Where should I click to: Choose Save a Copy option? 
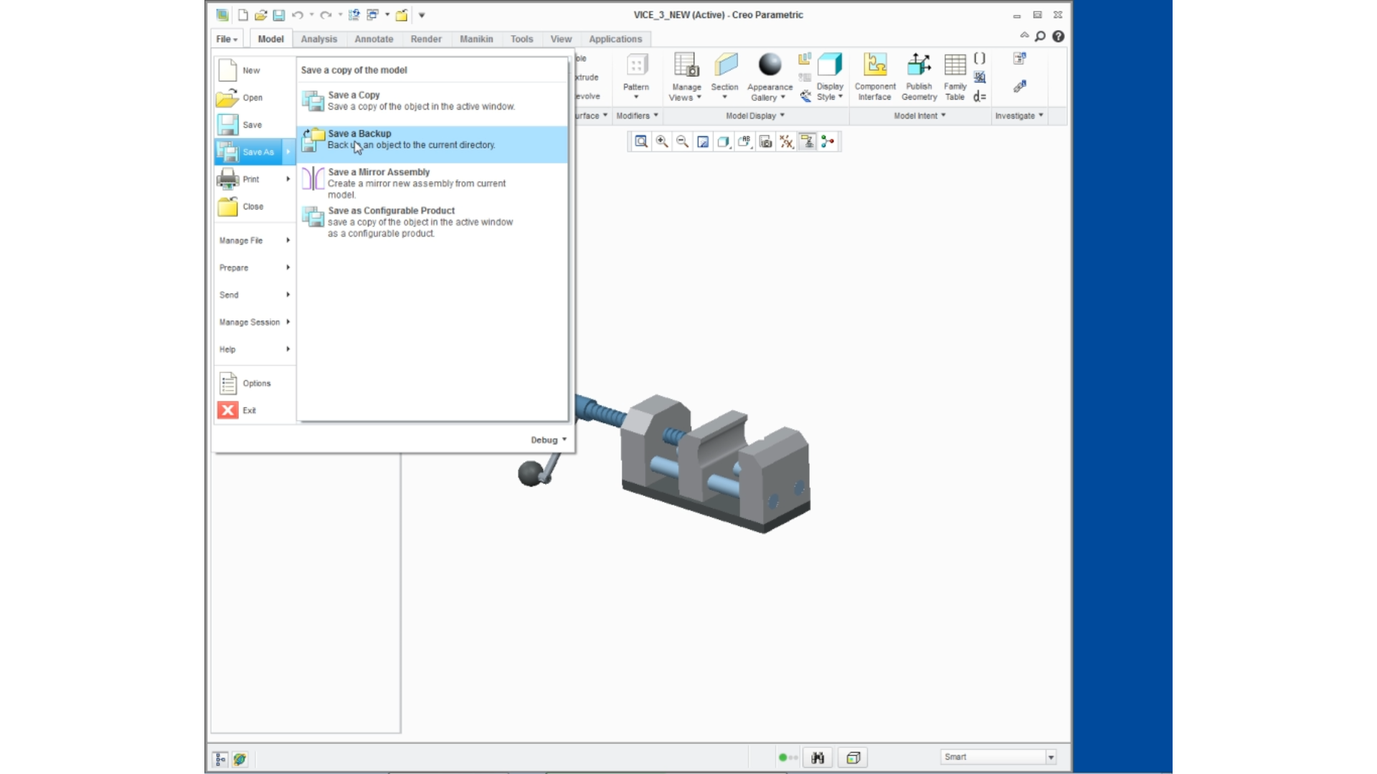point(432,100)
